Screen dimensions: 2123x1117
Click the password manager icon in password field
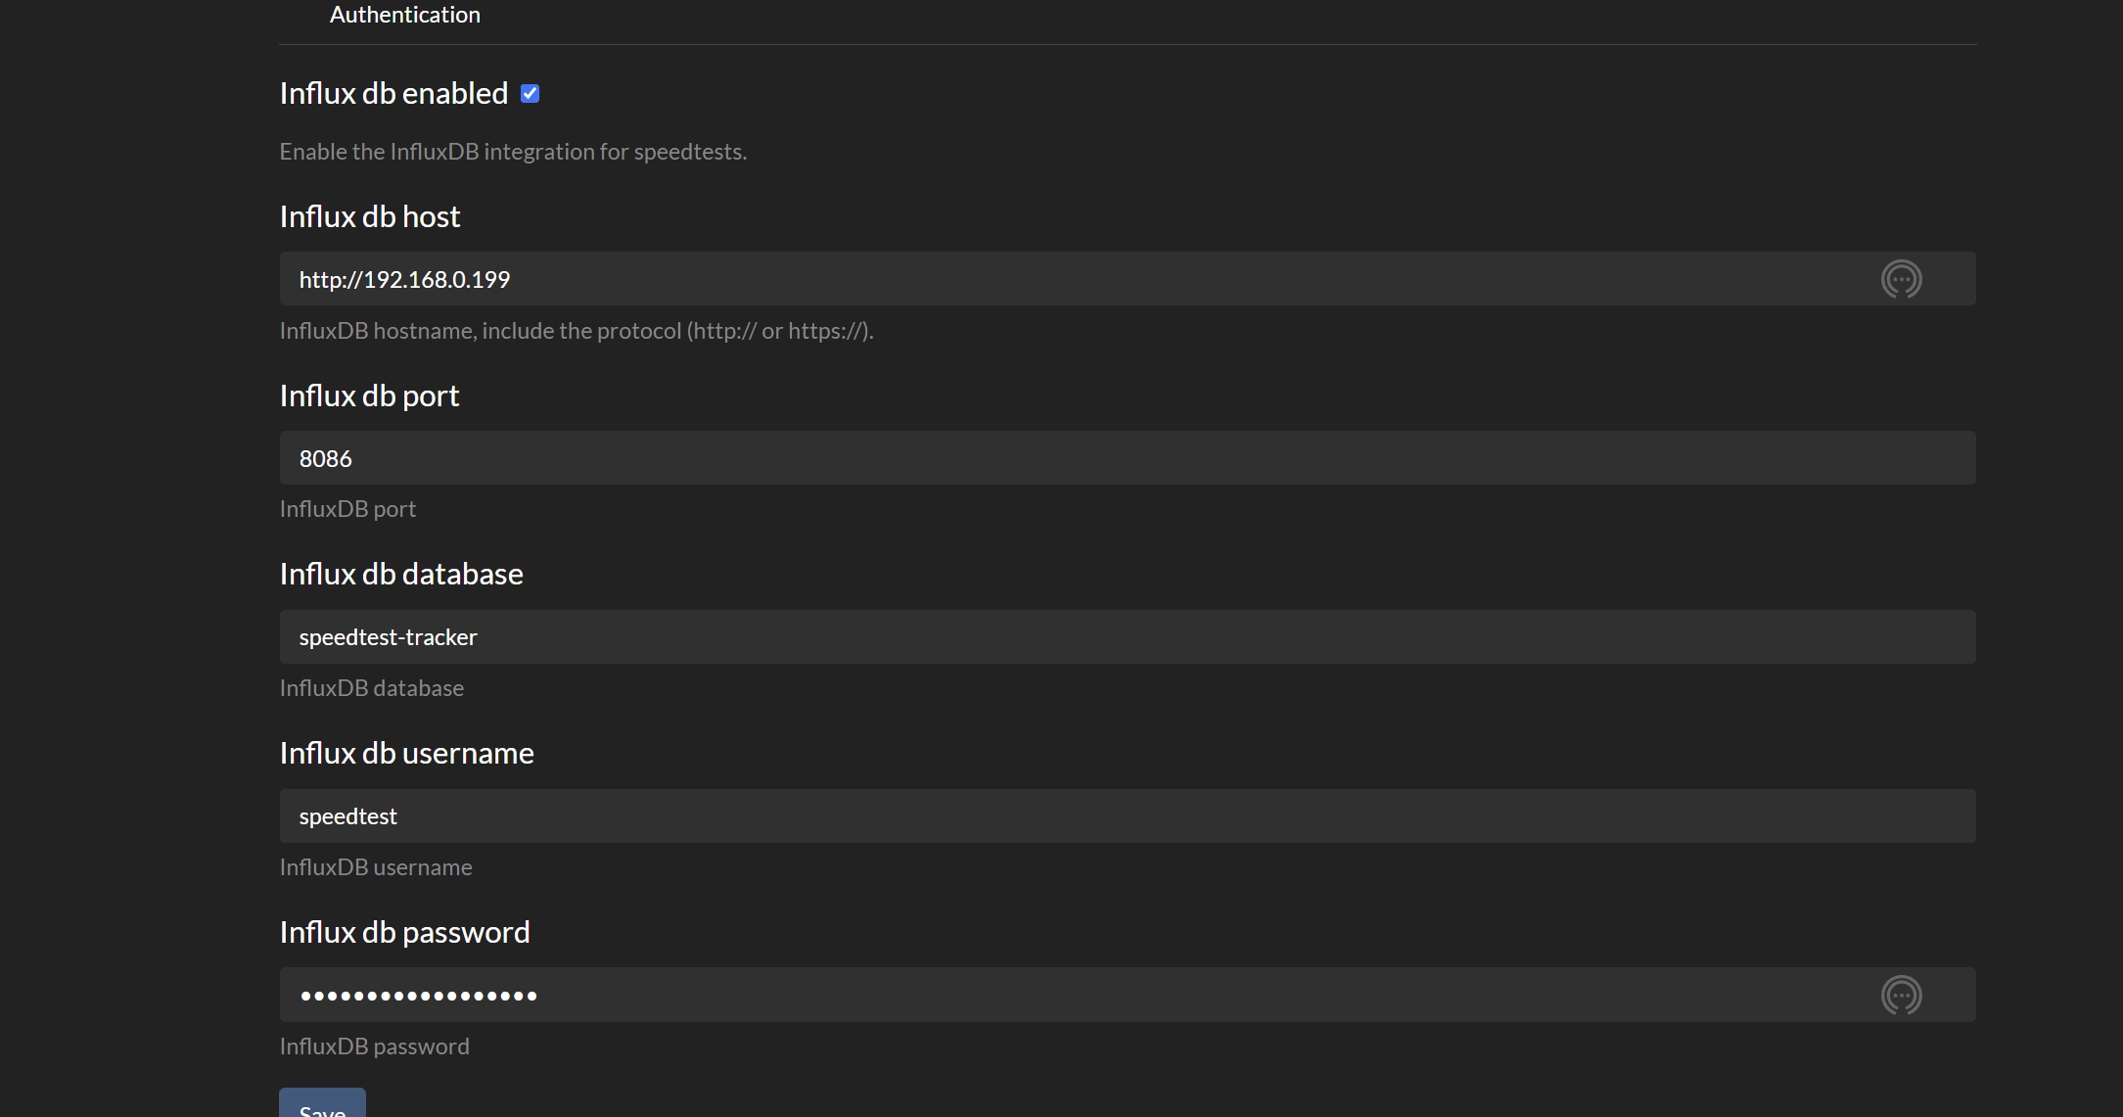1901,996
